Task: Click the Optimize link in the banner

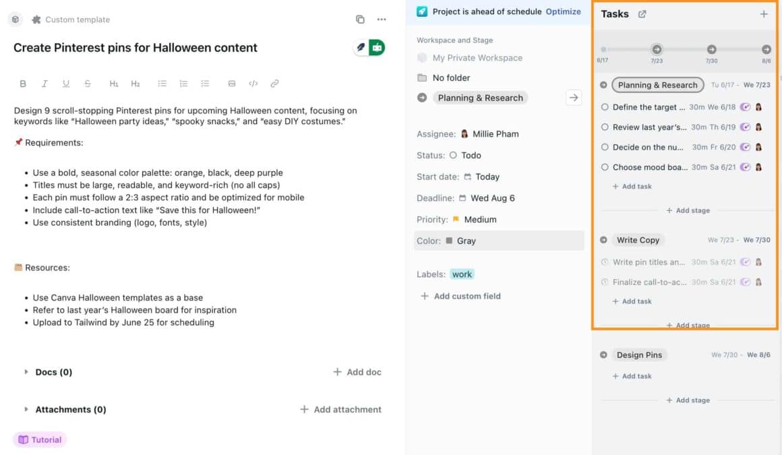Action: tap(563, 11)
